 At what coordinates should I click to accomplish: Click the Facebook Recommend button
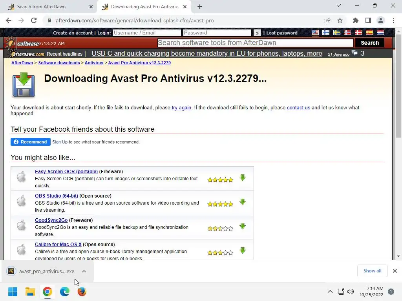[31, 142]
